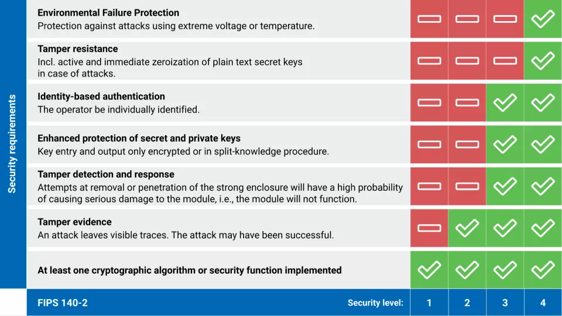The width and height of the screenshot is (562, 316).
Task: Click the level 2 dash for Identity-based authentication
Action: click(467, 102)
